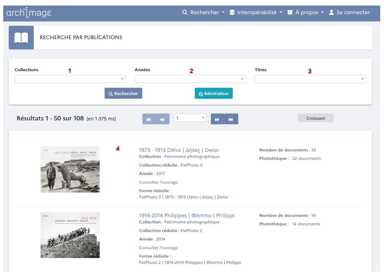Expand the Années dropdown
The height and width of the screenshot is (275, 384).
click(190, 79)
